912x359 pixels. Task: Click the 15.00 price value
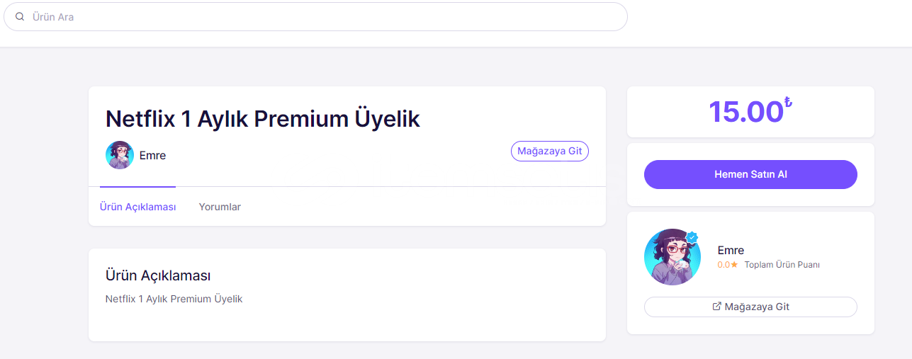(745, 112)
